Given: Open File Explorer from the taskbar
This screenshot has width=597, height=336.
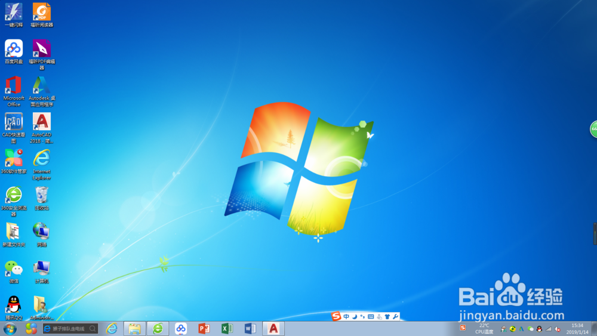Looking at the screenshot, I should (x=134, y=328).
